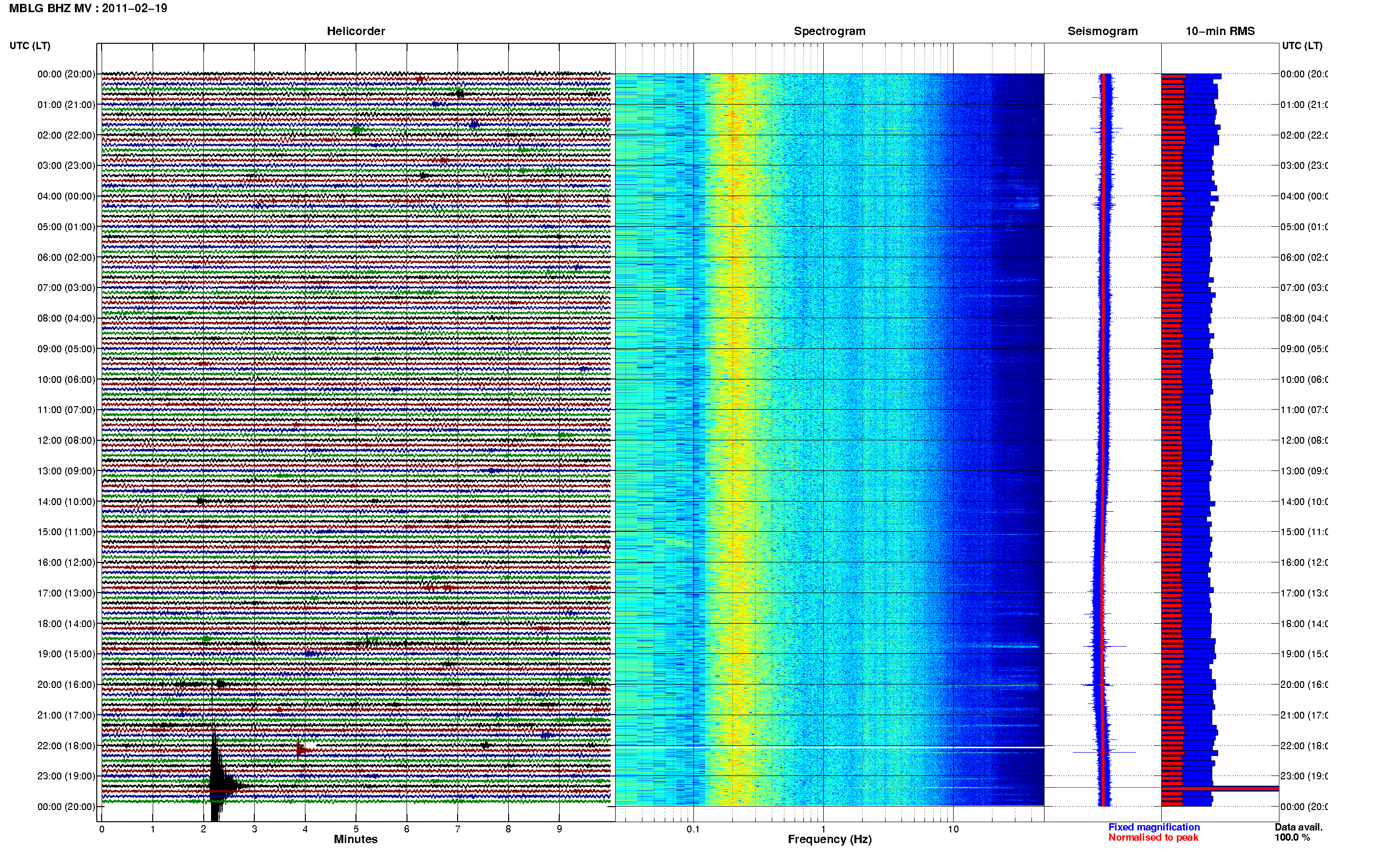Click the 'Seismogram' panel heading
The image size is (1383, 865).
coord(1102,31)
